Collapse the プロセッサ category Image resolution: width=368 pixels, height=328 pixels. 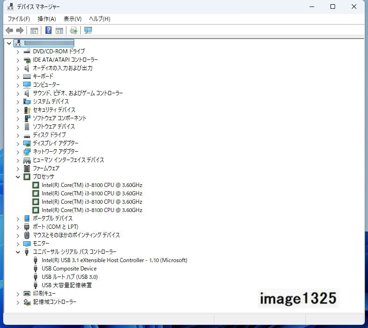coord(18,177)
